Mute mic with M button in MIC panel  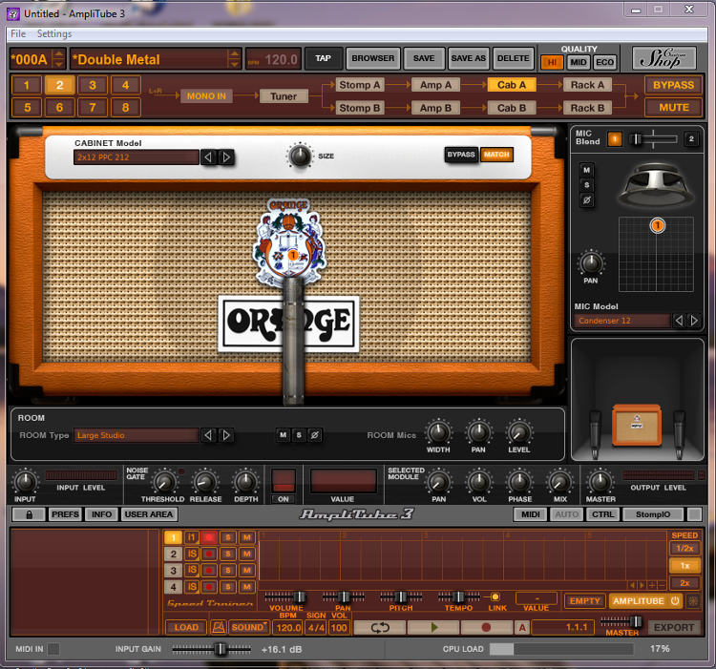click(587, 170)
